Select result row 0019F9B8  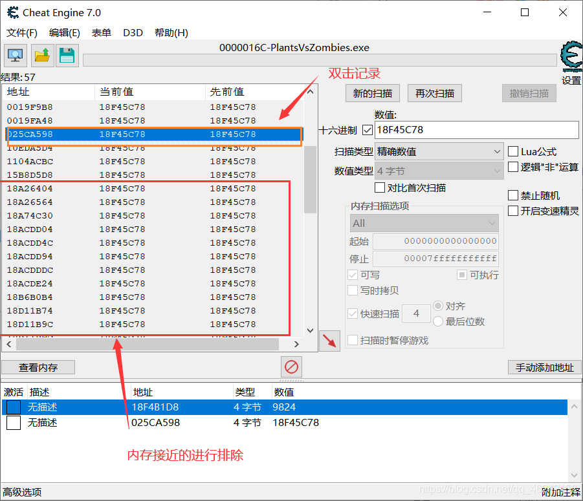153,107
